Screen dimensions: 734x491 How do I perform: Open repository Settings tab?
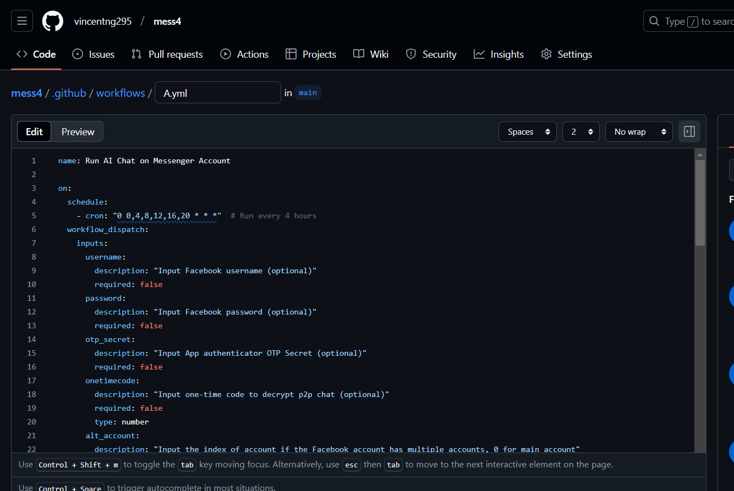pos(567,54)
